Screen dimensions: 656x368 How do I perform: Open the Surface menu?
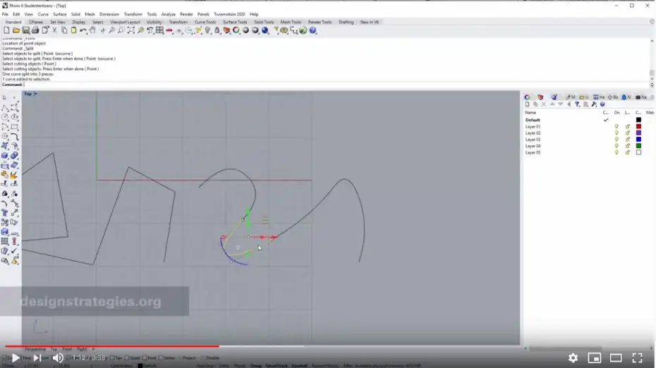click(x=60, y=14)
